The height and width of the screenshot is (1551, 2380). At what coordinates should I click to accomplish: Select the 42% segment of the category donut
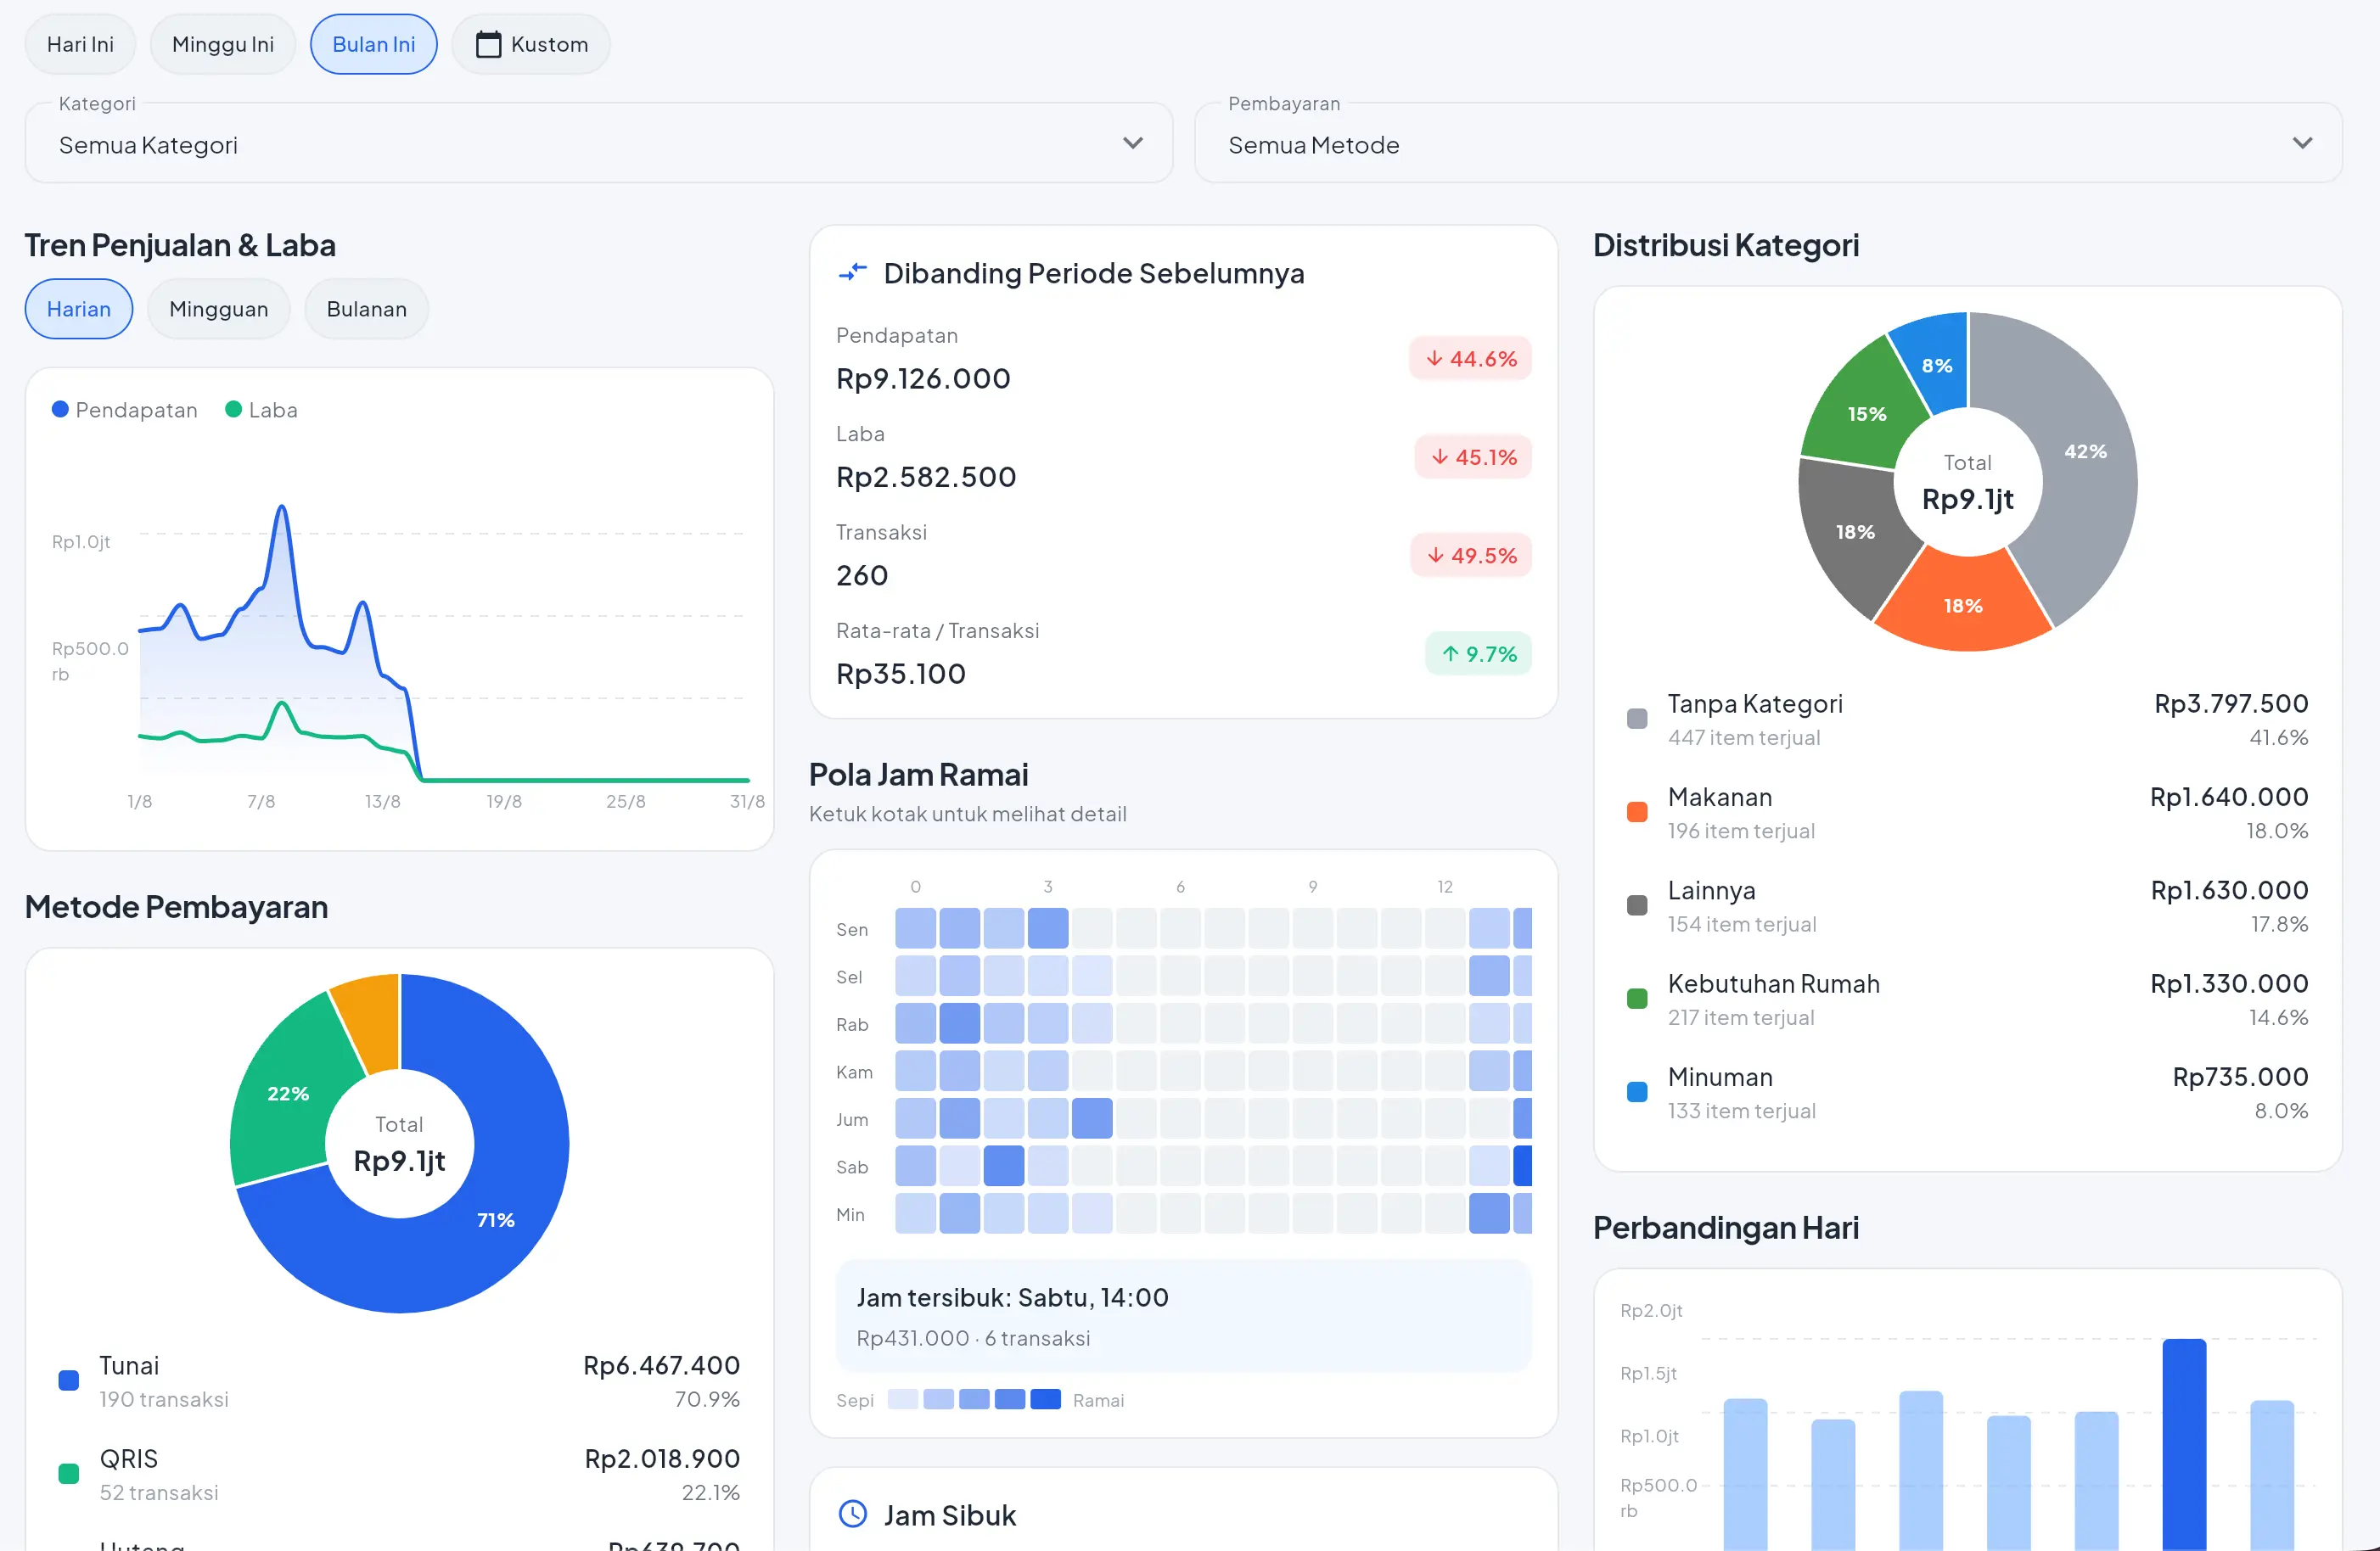(2086, 451)
